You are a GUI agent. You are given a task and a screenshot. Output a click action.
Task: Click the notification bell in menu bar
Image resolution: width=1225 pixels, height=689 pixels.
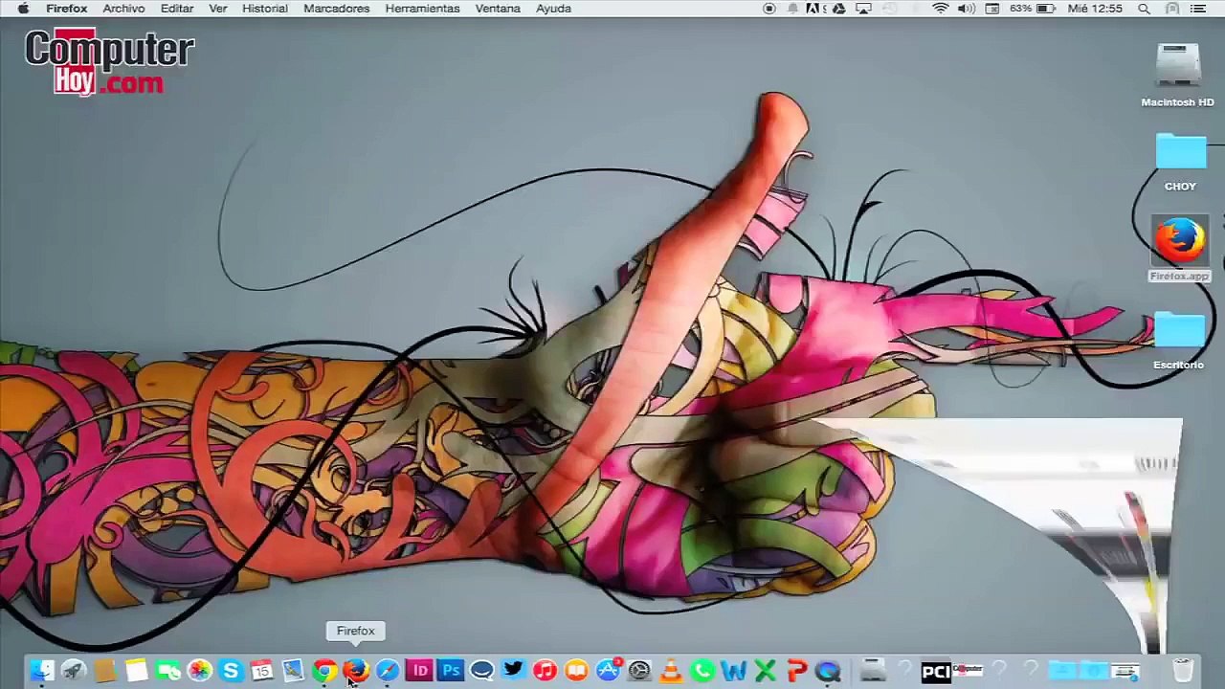point(792,9)
